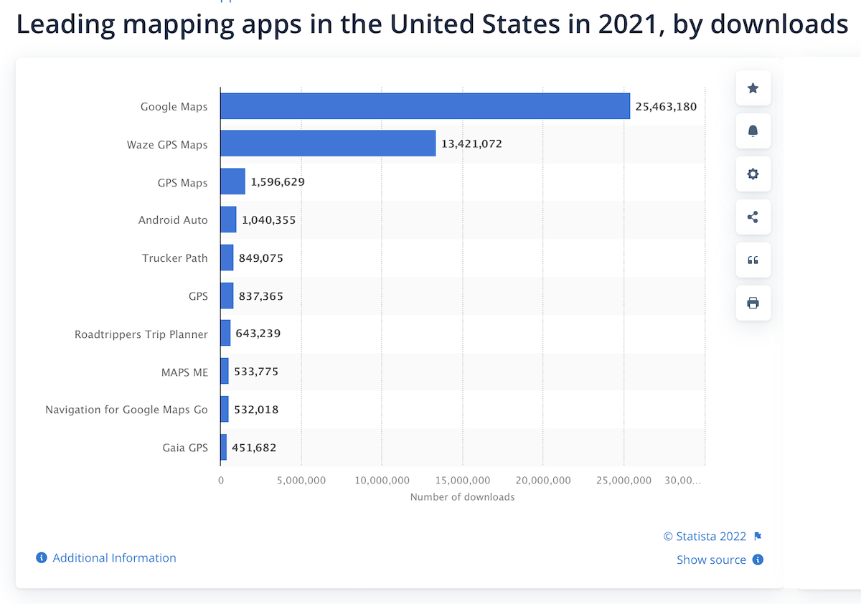The width and height of the screenshot is (861, 604).
Task: Click the Number of downloads axis label
Action: 462,496
